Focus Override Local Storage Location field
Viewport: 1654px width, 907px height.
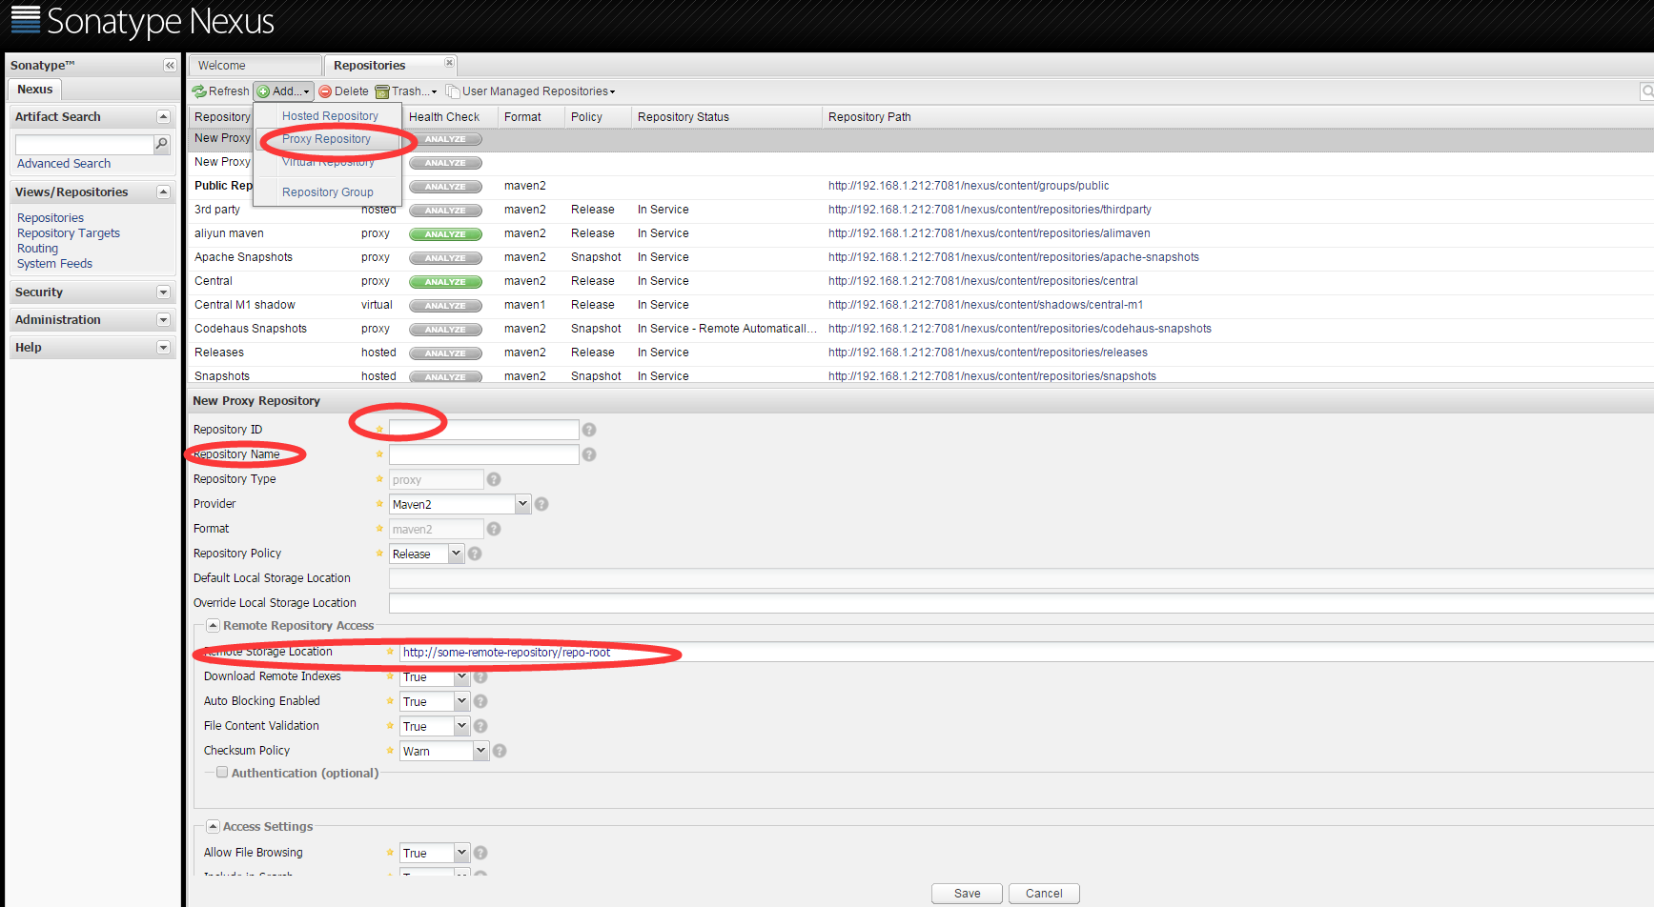(1021, 603)
